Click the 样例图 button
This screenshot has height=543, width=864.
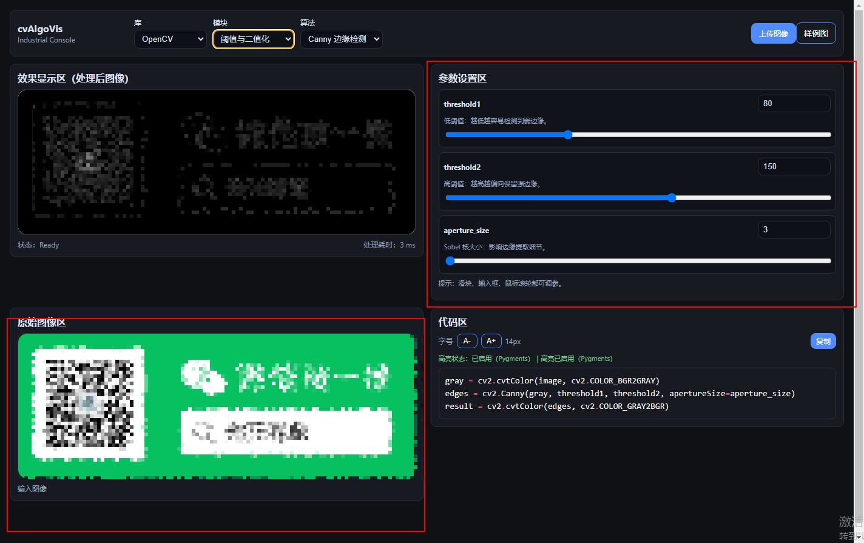coord(816,33)
